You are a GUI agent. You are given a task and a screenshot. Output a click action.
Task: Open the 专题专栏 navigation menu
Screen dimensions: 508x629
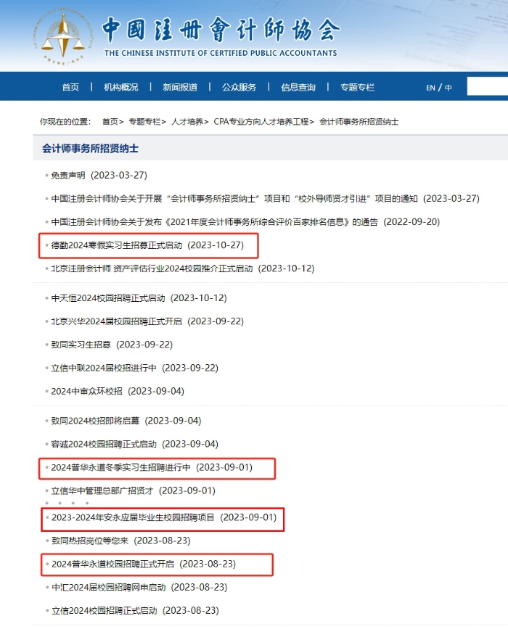[x=357, y=87]
